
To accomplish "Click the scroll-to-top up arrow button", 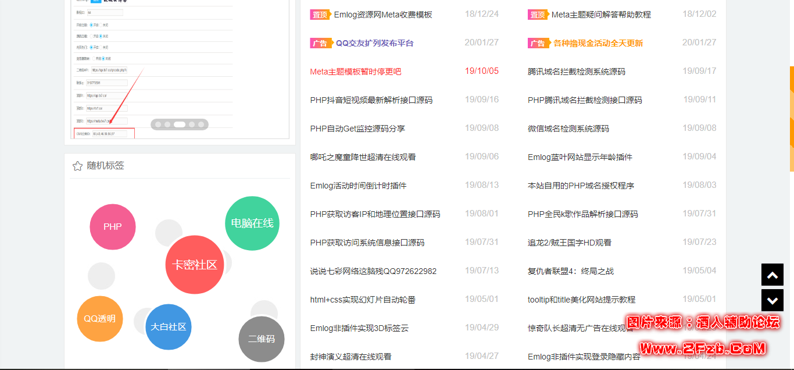I will pyautogui.click(x=772, y=275).
